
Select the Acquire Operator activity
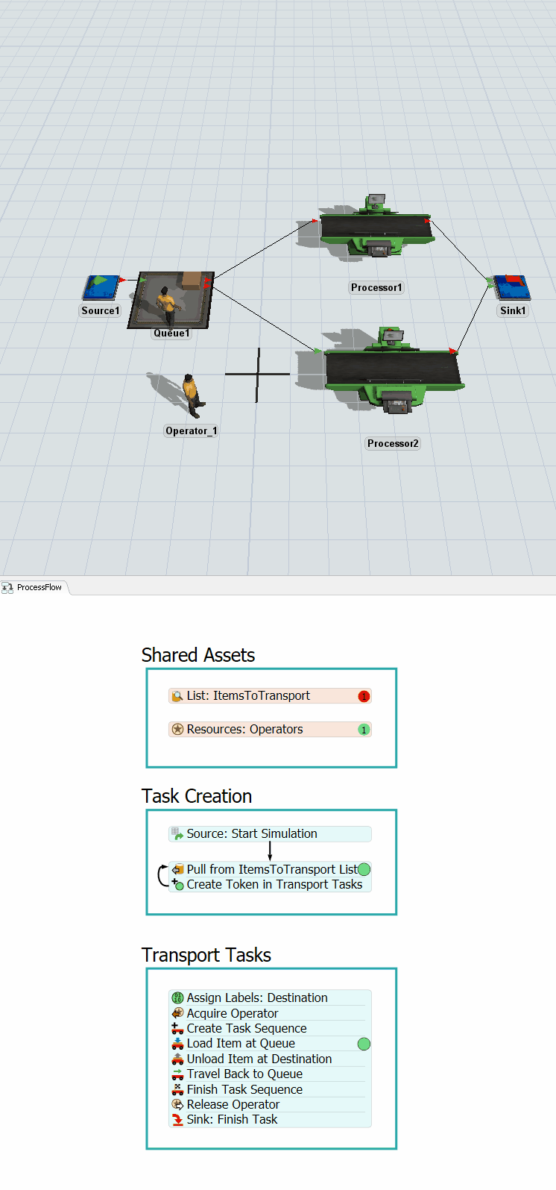coord(233,1014)
